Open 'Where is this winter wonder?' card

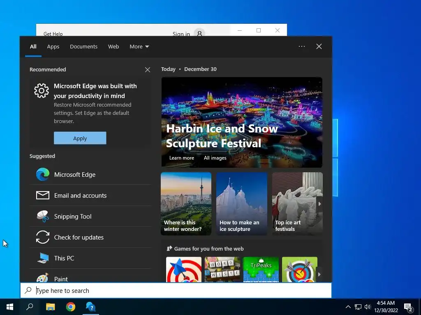(186, 204)
